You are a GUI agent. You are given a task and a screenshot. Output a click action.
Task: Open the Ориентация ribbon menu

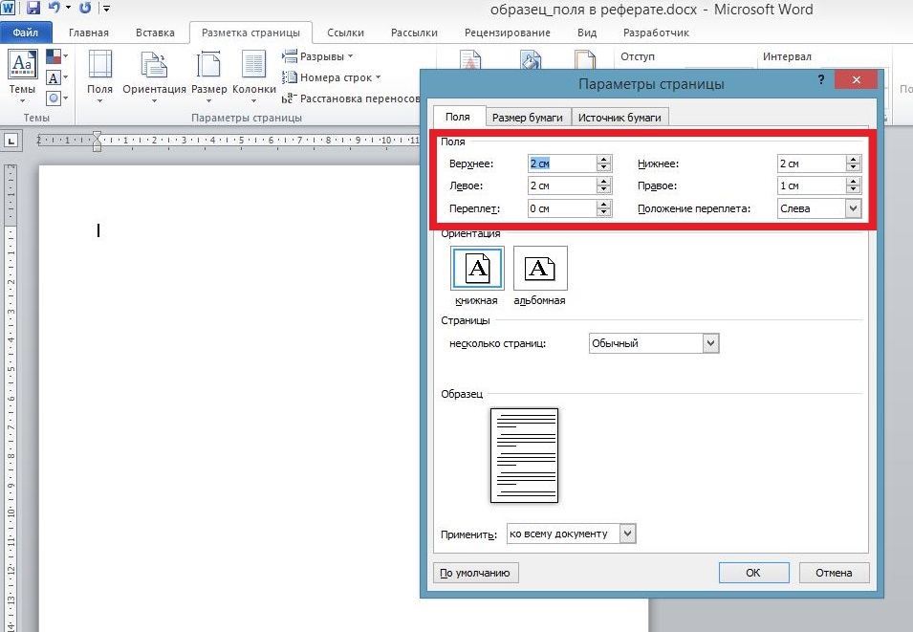pos(154,74)
